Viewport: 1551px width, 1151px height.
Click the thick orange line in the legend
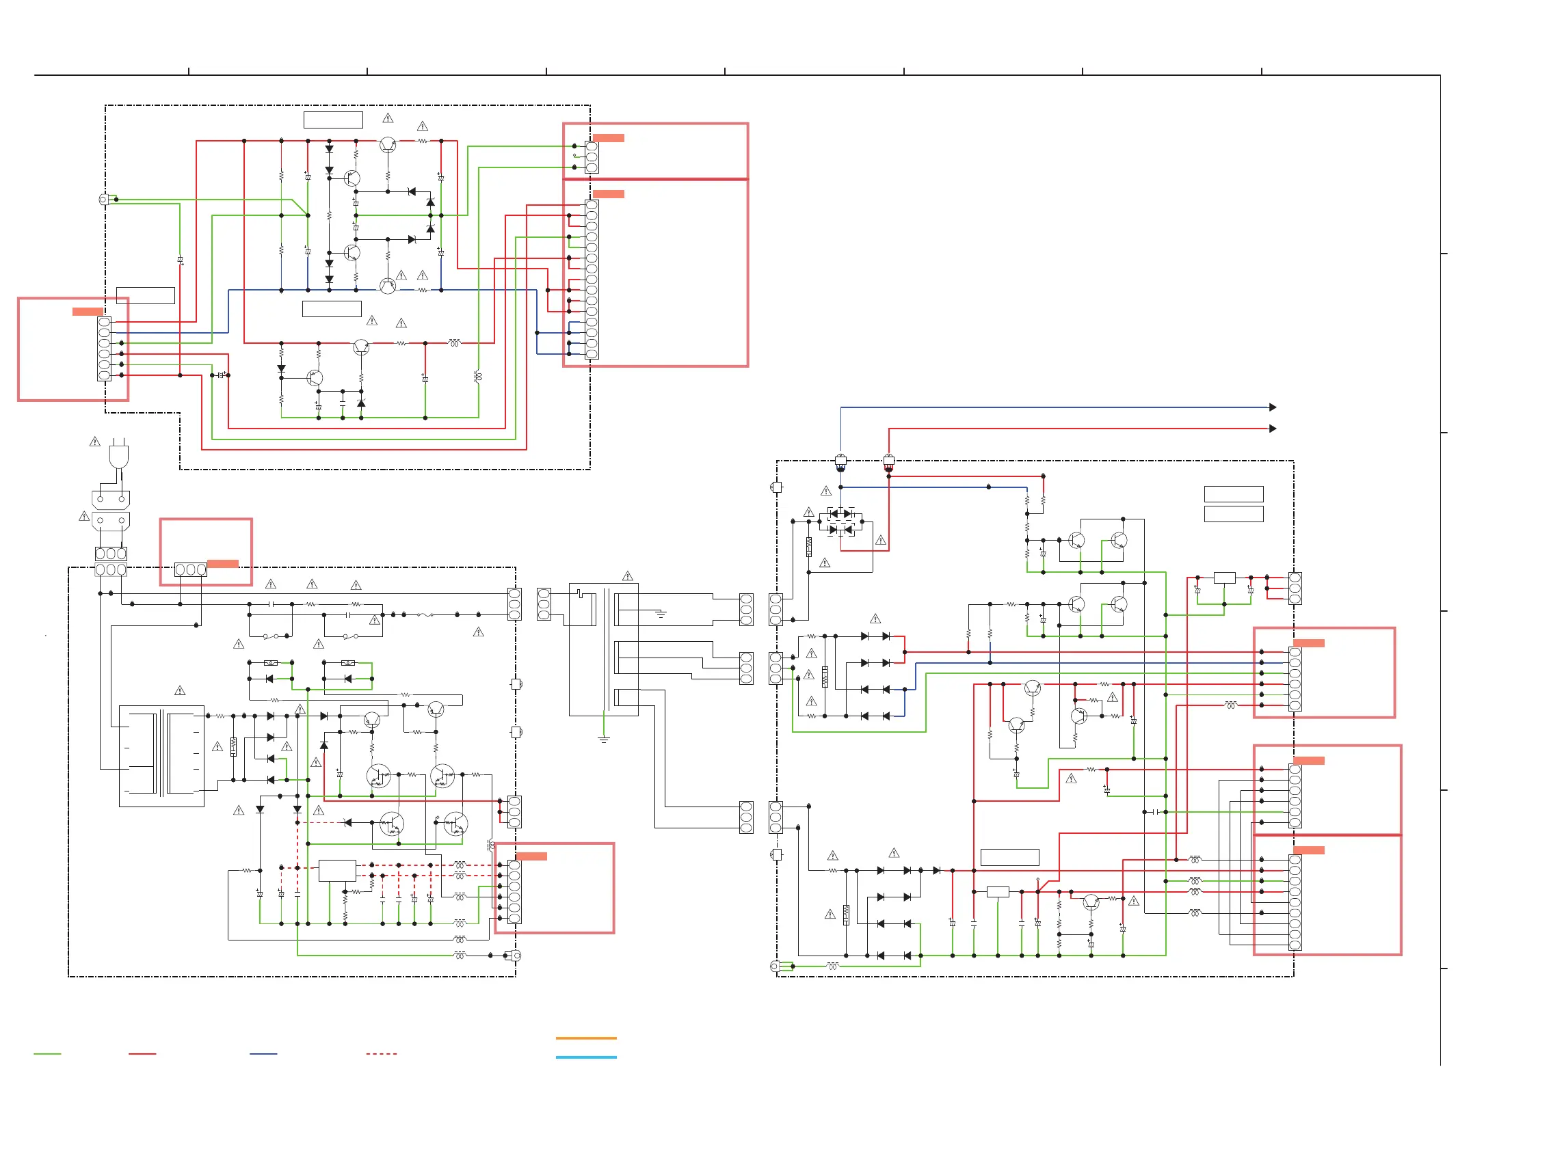[x=586, y=1038]
